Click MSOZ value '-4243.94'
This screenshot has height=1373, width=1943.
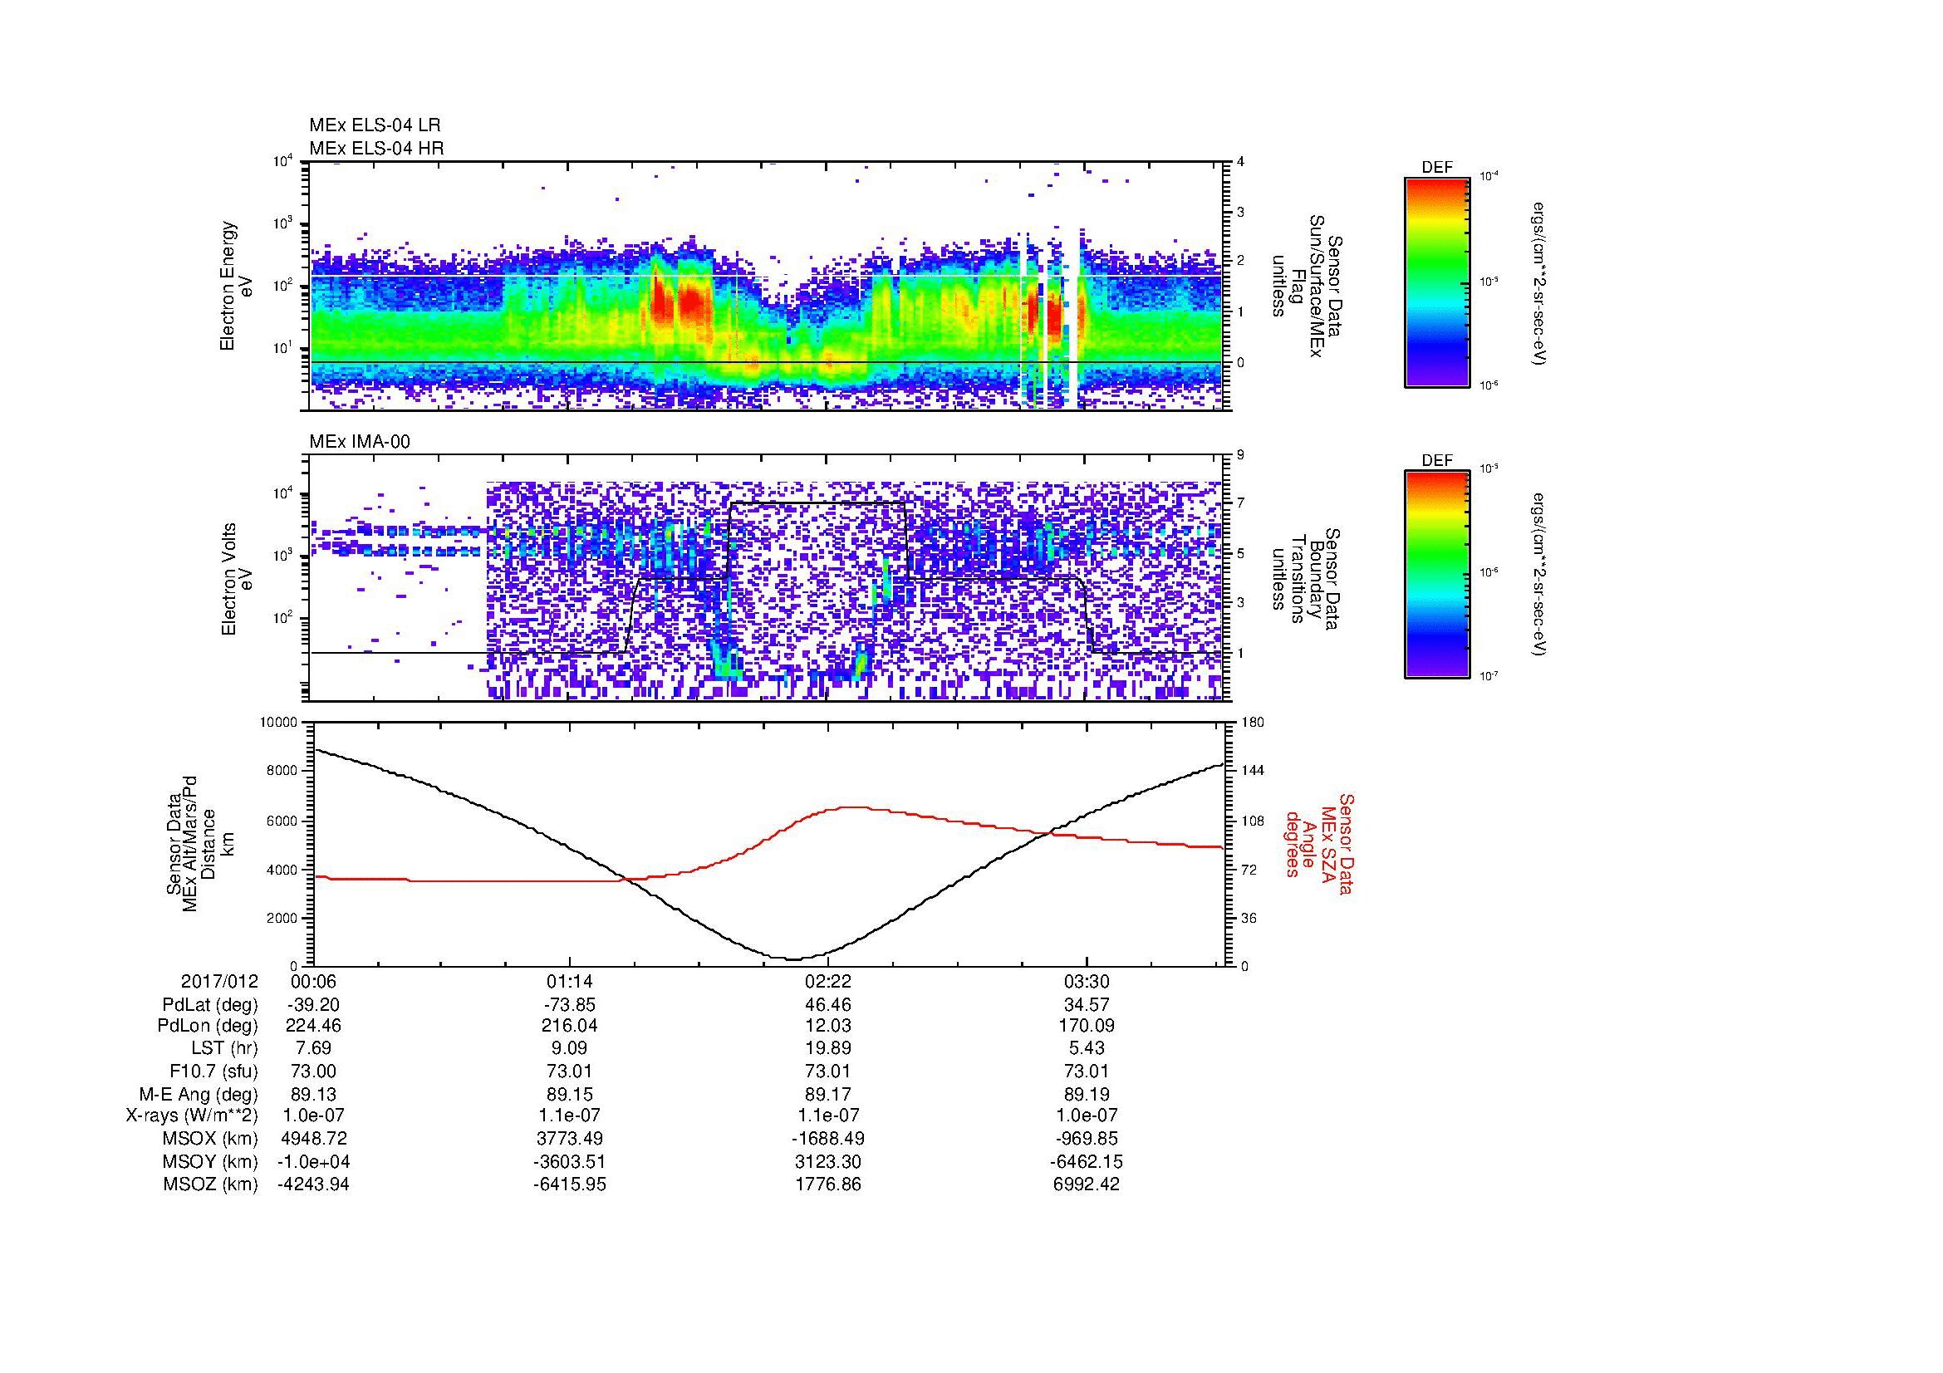(313, 1184)
